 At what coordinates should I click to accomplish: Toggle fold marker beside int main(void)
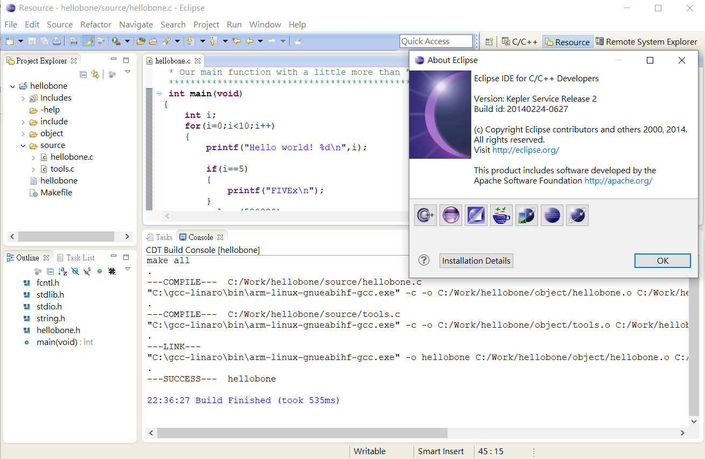(159, 94)
